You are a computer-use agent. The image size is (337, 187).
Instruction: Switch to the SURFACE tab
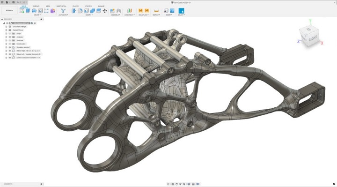(x=36, y=6)
